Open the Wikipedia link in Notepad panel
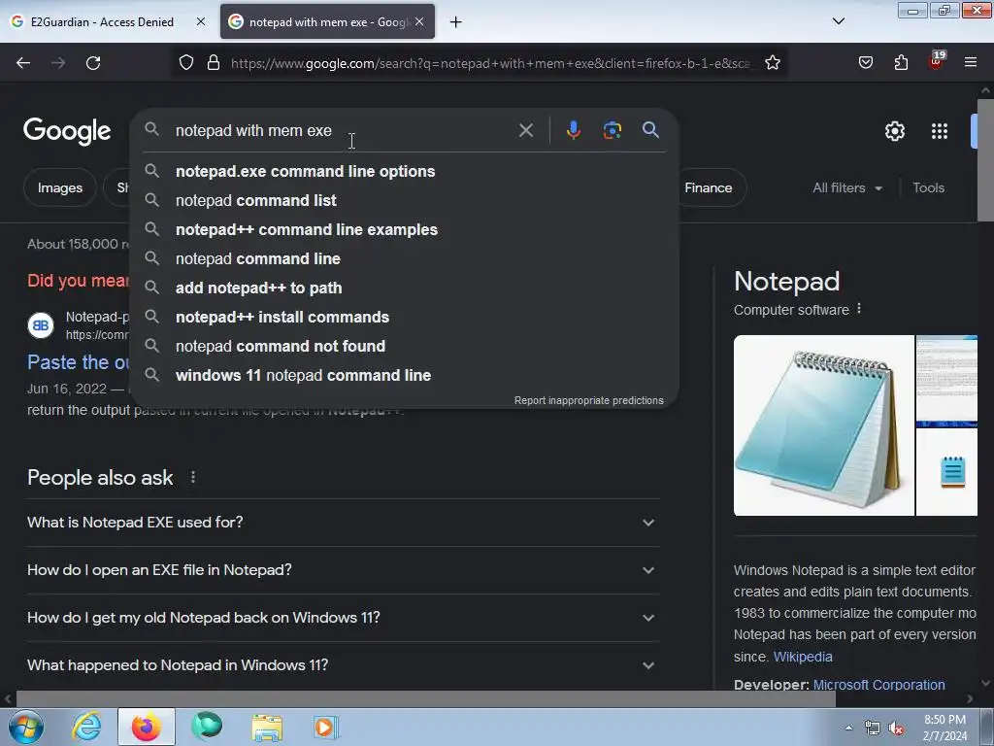This screenshot has width=994, height=746. pyautogui.click(x=803, y=657)
